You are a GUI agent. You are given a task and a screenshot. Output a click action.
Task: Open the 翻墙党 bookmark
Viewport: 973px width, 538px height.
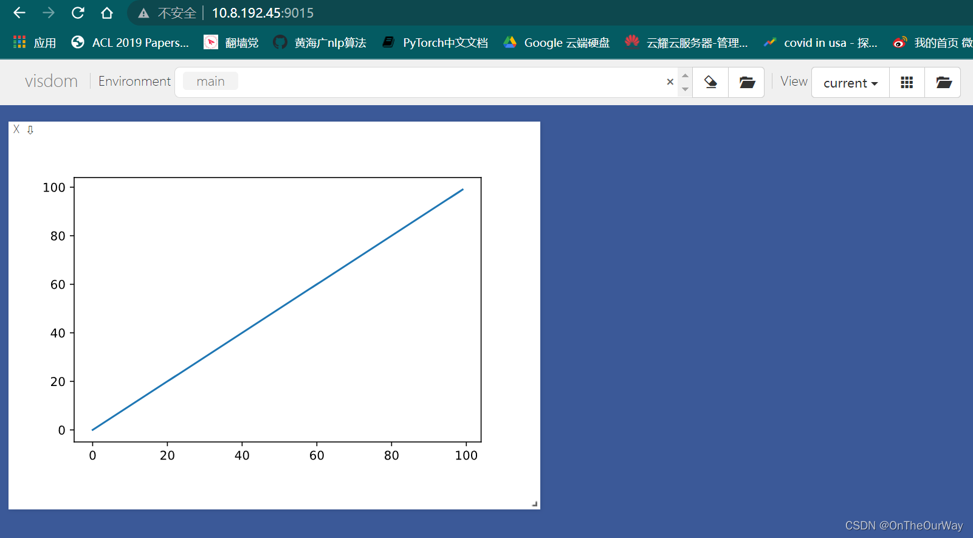click(x=232, y=43)
